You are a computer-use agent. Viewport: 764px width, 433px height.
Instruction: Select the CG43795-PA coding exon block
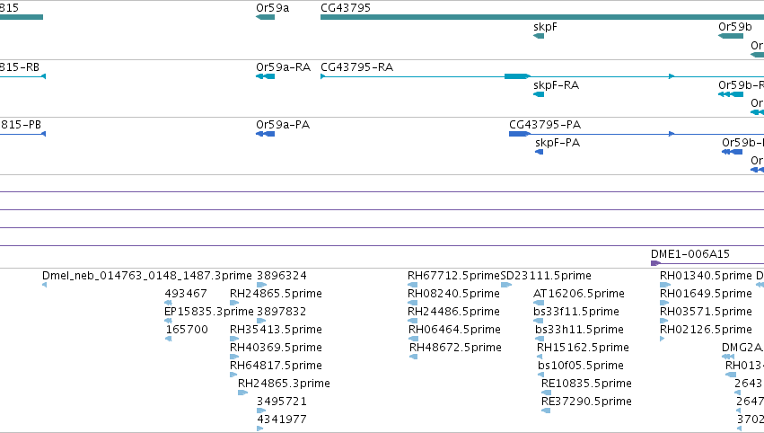(520, 134)
